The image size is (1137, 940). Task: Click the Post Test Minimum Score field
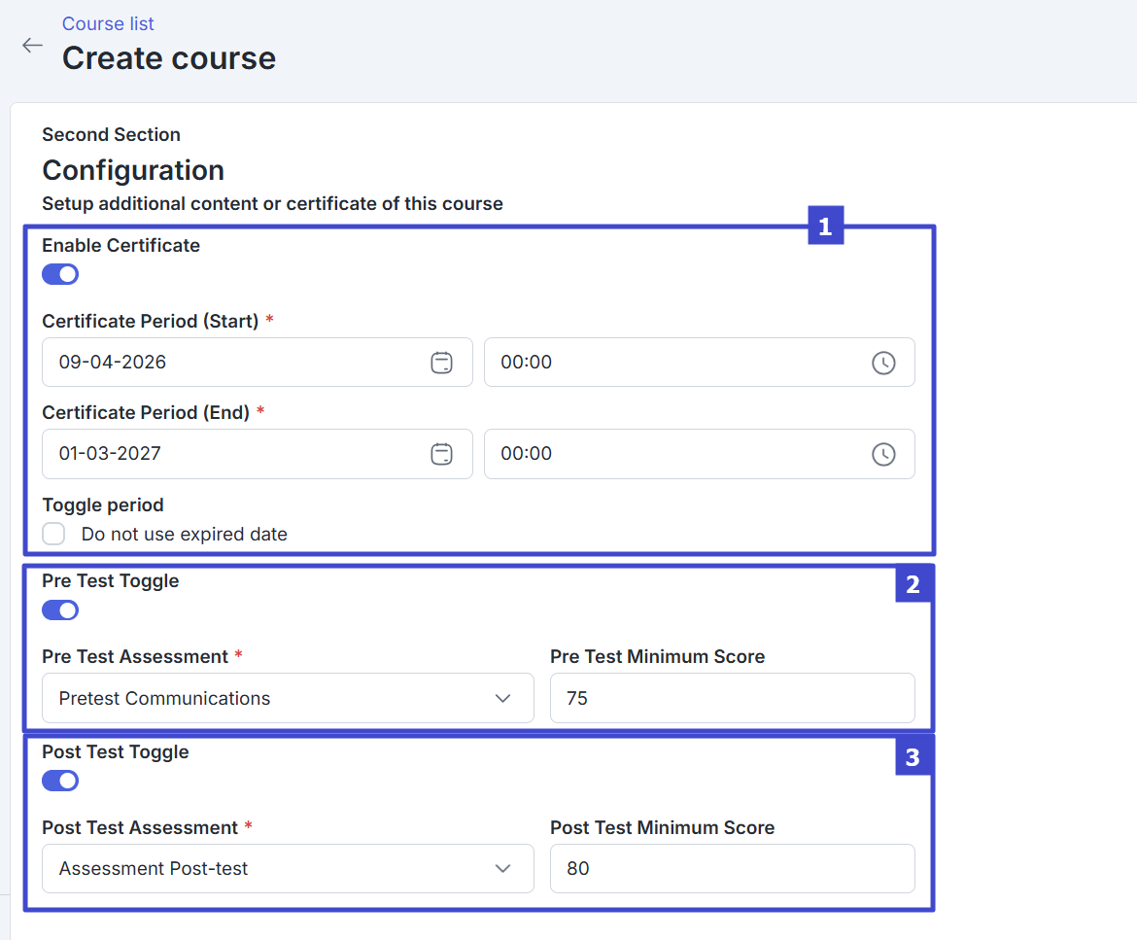732,868
